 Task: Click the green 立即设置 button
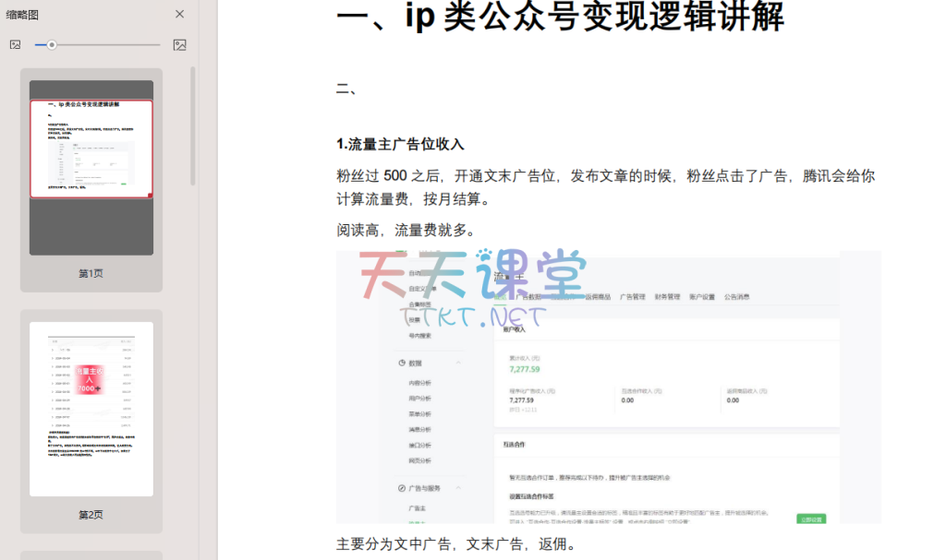tap(811, 518)
